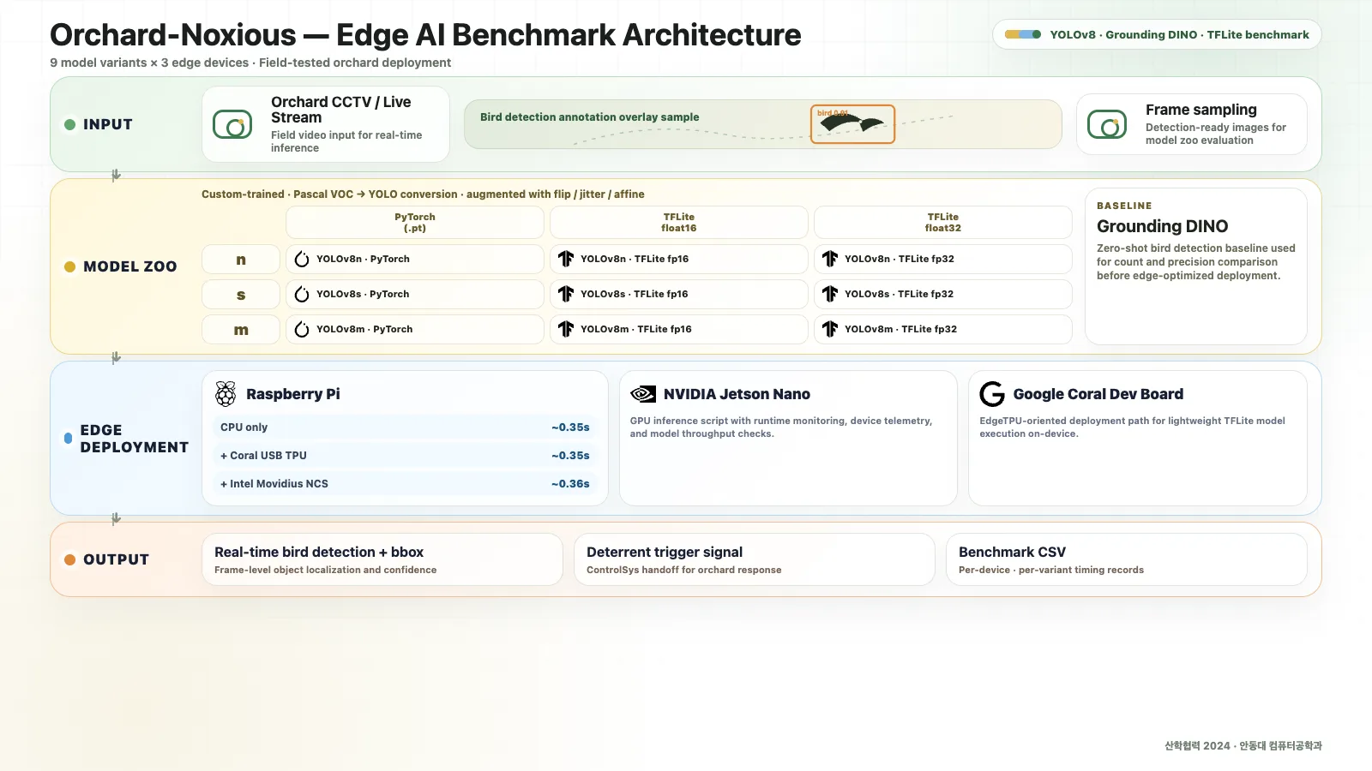Click the blue dot beside EDGE DEPLOYMENT
1372x771 pixels.
(x=68, y=438)
